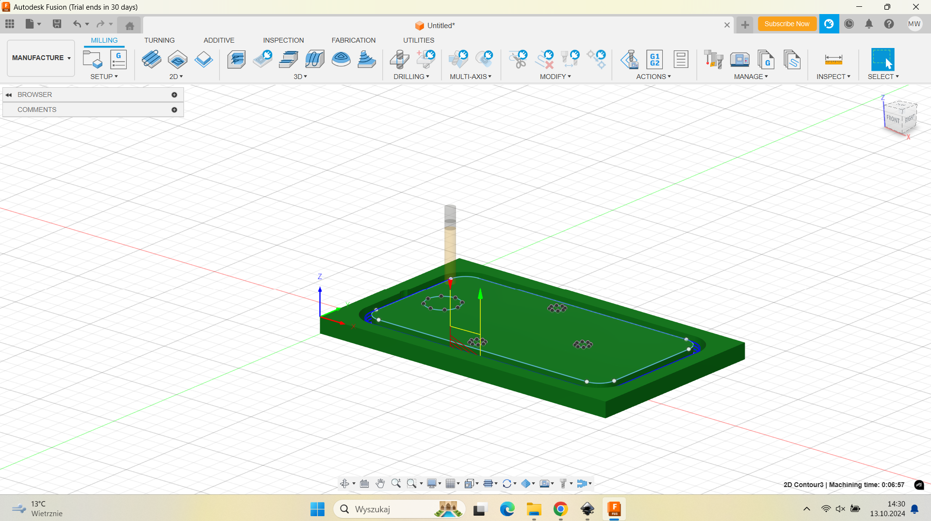The height and width of the screenshot is (521, 931).
Task: Open the MANUFACTURE workspace dropdown
Action: pyautogui.click(x=41, y=58)
